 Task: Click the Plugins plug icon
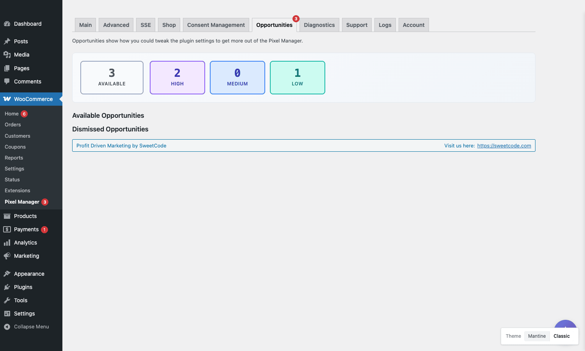coord(7,287)
